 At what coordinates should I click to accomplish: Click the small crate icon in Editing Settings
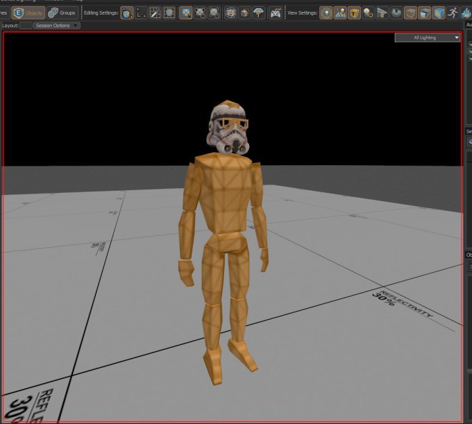point(244,13)
